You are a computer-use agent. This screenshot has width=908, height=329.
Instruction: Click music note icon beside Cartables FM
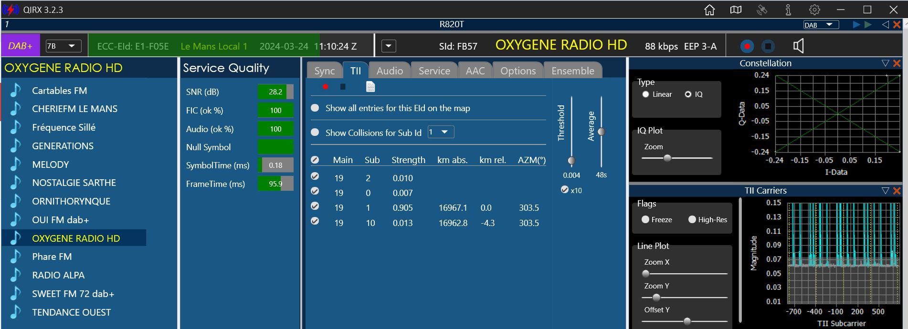[x=16, y=90]
